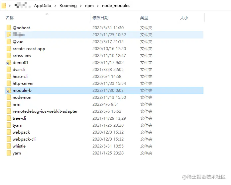Click the nrm folder icon
Screen dimensions: 231x185
[9, 104]
